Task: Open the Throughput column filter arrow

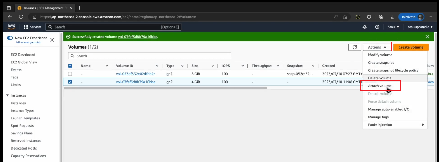Action: [278, 66]
